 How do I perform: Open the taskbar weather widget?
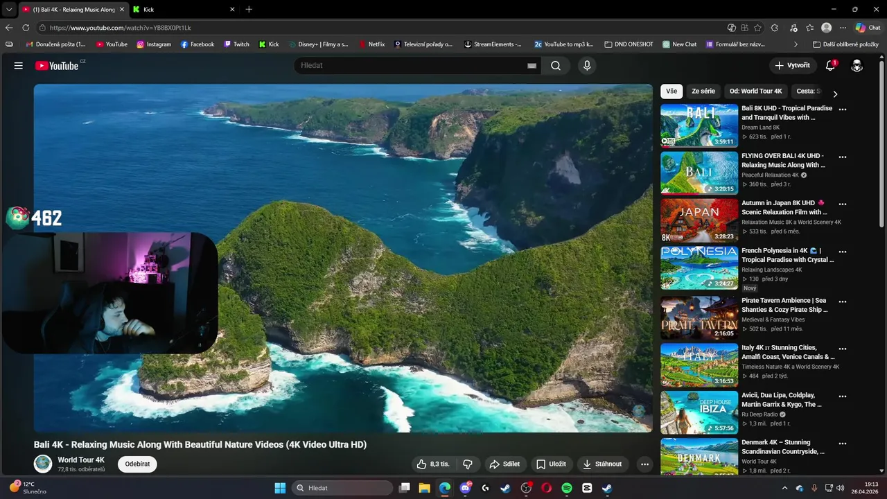28,488
